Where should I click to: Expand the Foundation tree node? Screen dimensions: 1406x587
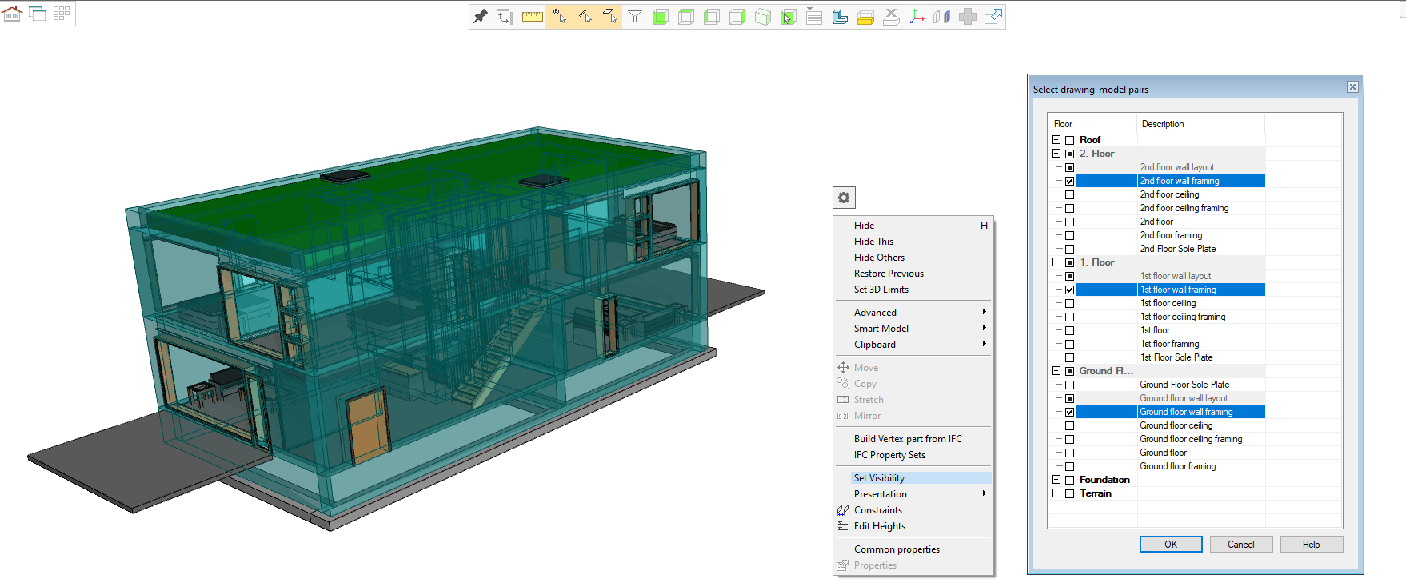tap(1056, 480)
